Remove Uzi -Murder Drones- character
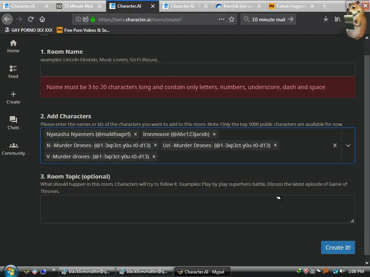 (x=275, y=145)
